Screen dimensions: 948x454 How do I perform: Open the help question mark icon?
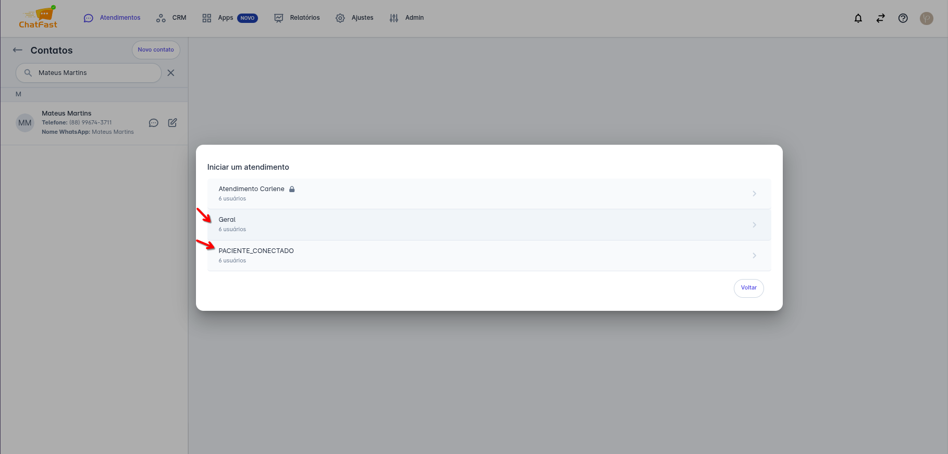903,18
